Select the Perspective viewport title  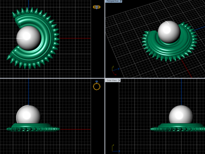click(112, 1)
